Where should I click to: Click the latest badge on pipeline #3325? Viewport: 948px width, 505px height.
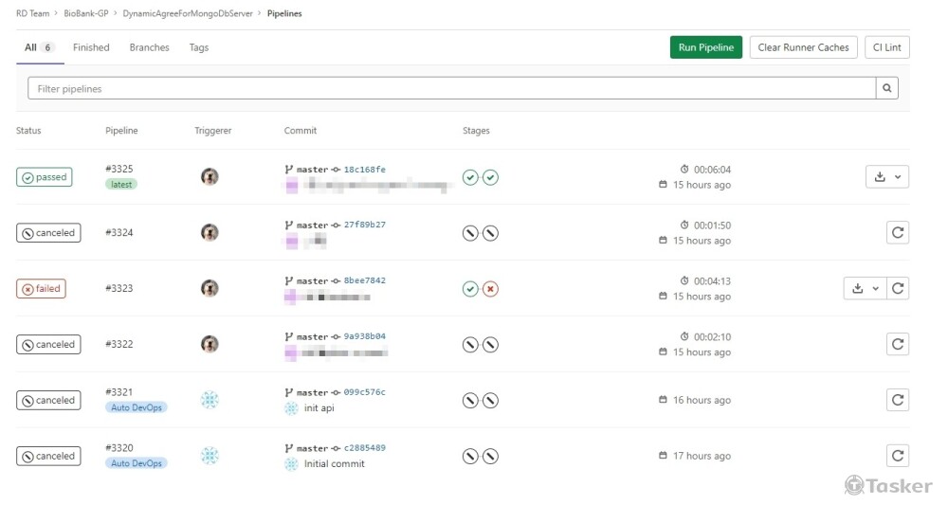pyautogui.click(x=121, y=184)
